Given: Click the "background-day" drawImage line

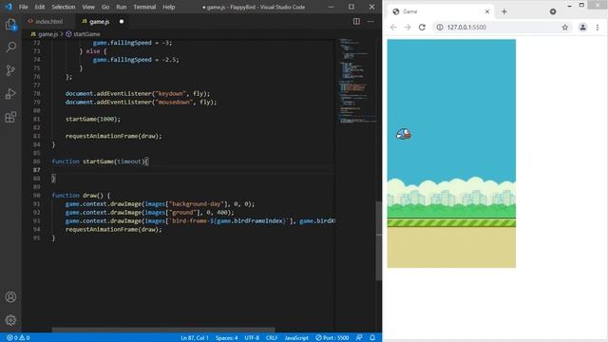Looking at the screenshot, I should pyautogui.click(x=160, y=203).
